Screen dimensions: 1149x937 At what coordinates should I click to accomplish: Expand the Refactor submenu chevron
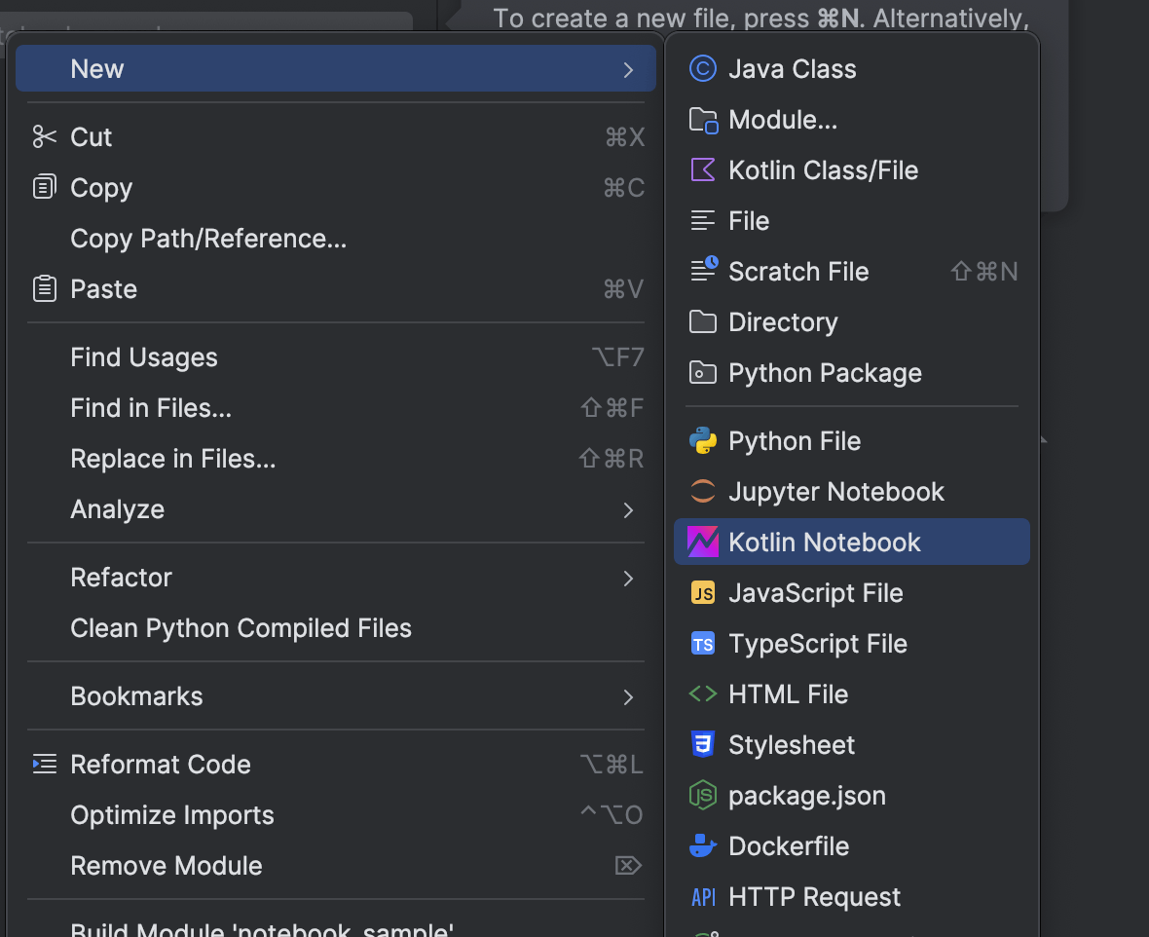coord(628,579)
